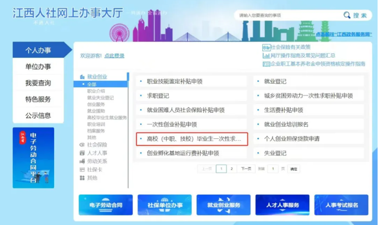Click the 社保卡 card icon
378x225 pixels.
82,170
